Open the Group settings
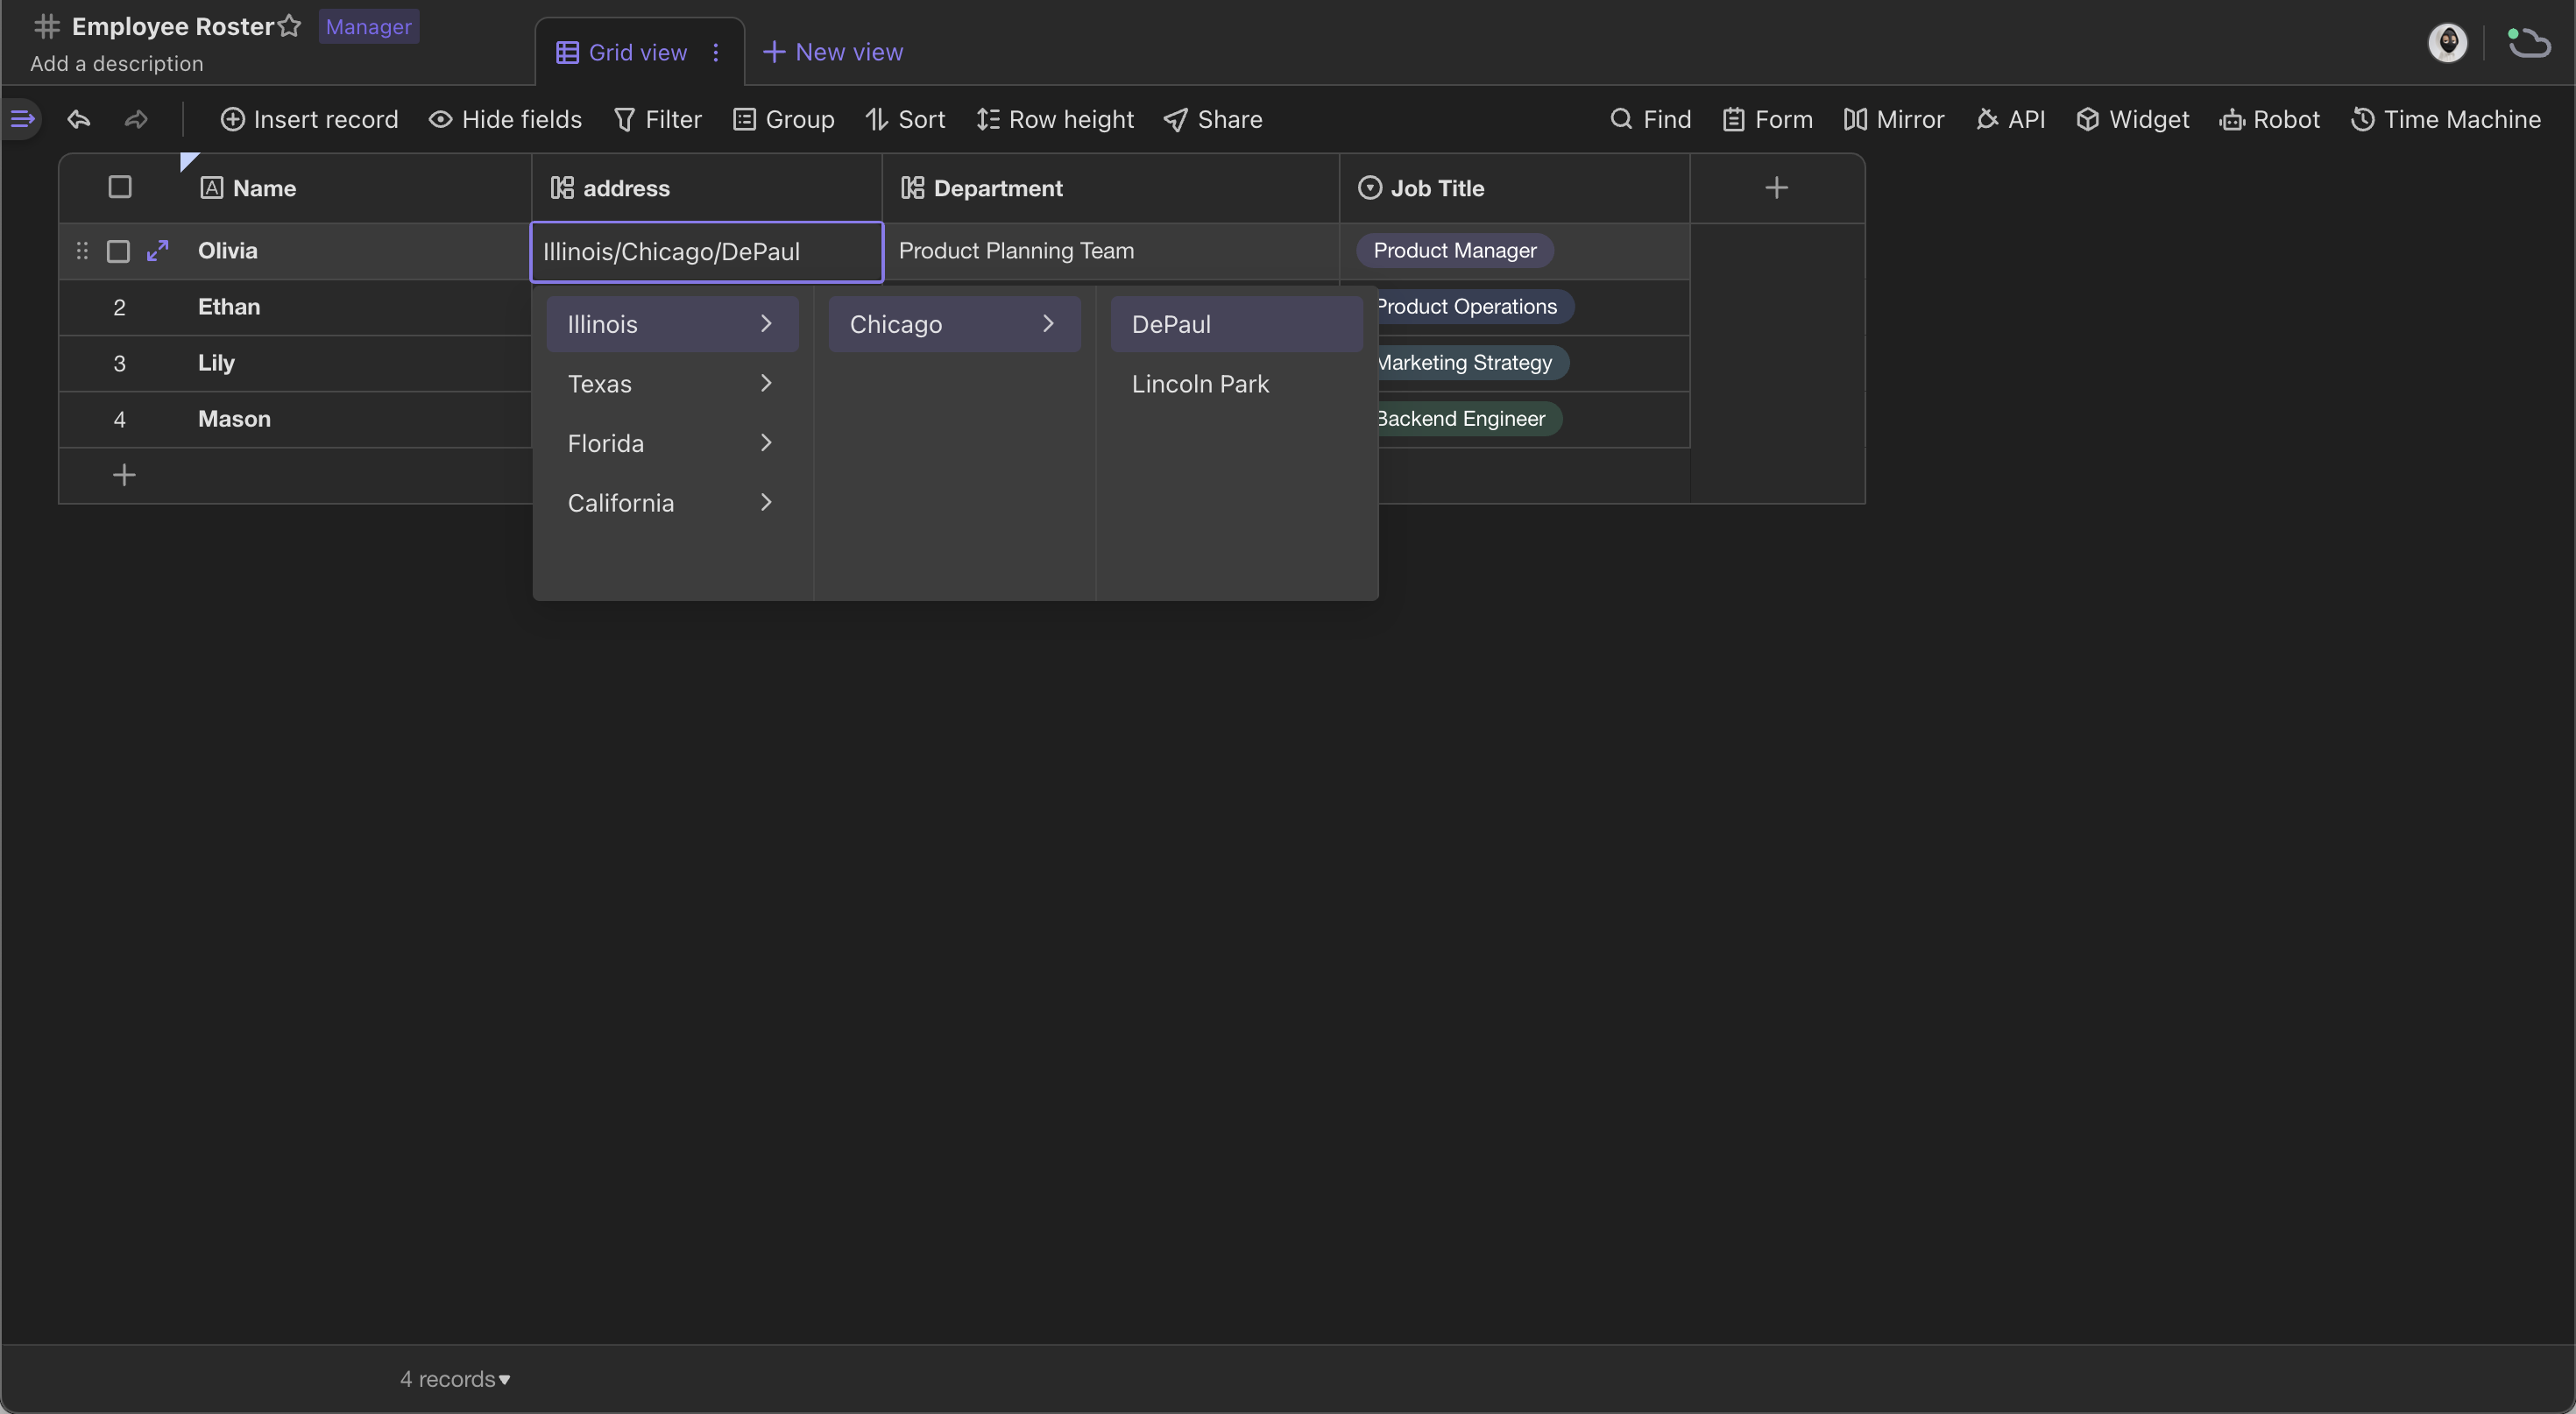Image resolution: width=2576 pixels, height=1414 pixels. tap(783, 120)
